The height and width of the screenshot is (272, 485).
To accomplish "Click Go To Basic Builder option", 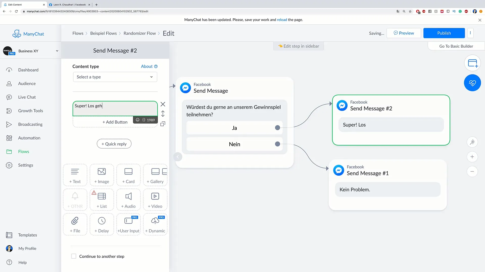I will pos(456,46).
